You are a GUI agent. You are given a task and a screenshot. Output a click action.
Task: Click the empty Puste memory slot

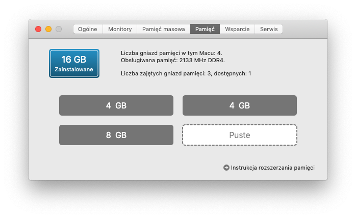(x=240, y=135)
